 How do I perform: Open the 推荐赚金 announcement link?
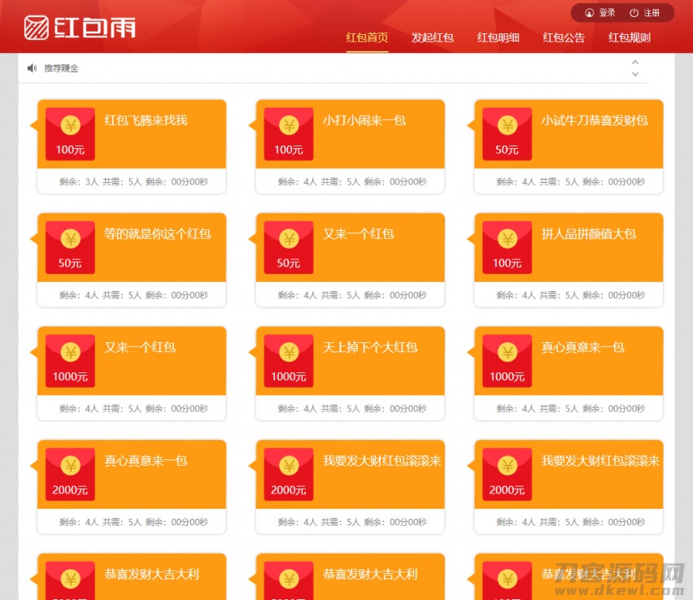[x=62, y=68]
